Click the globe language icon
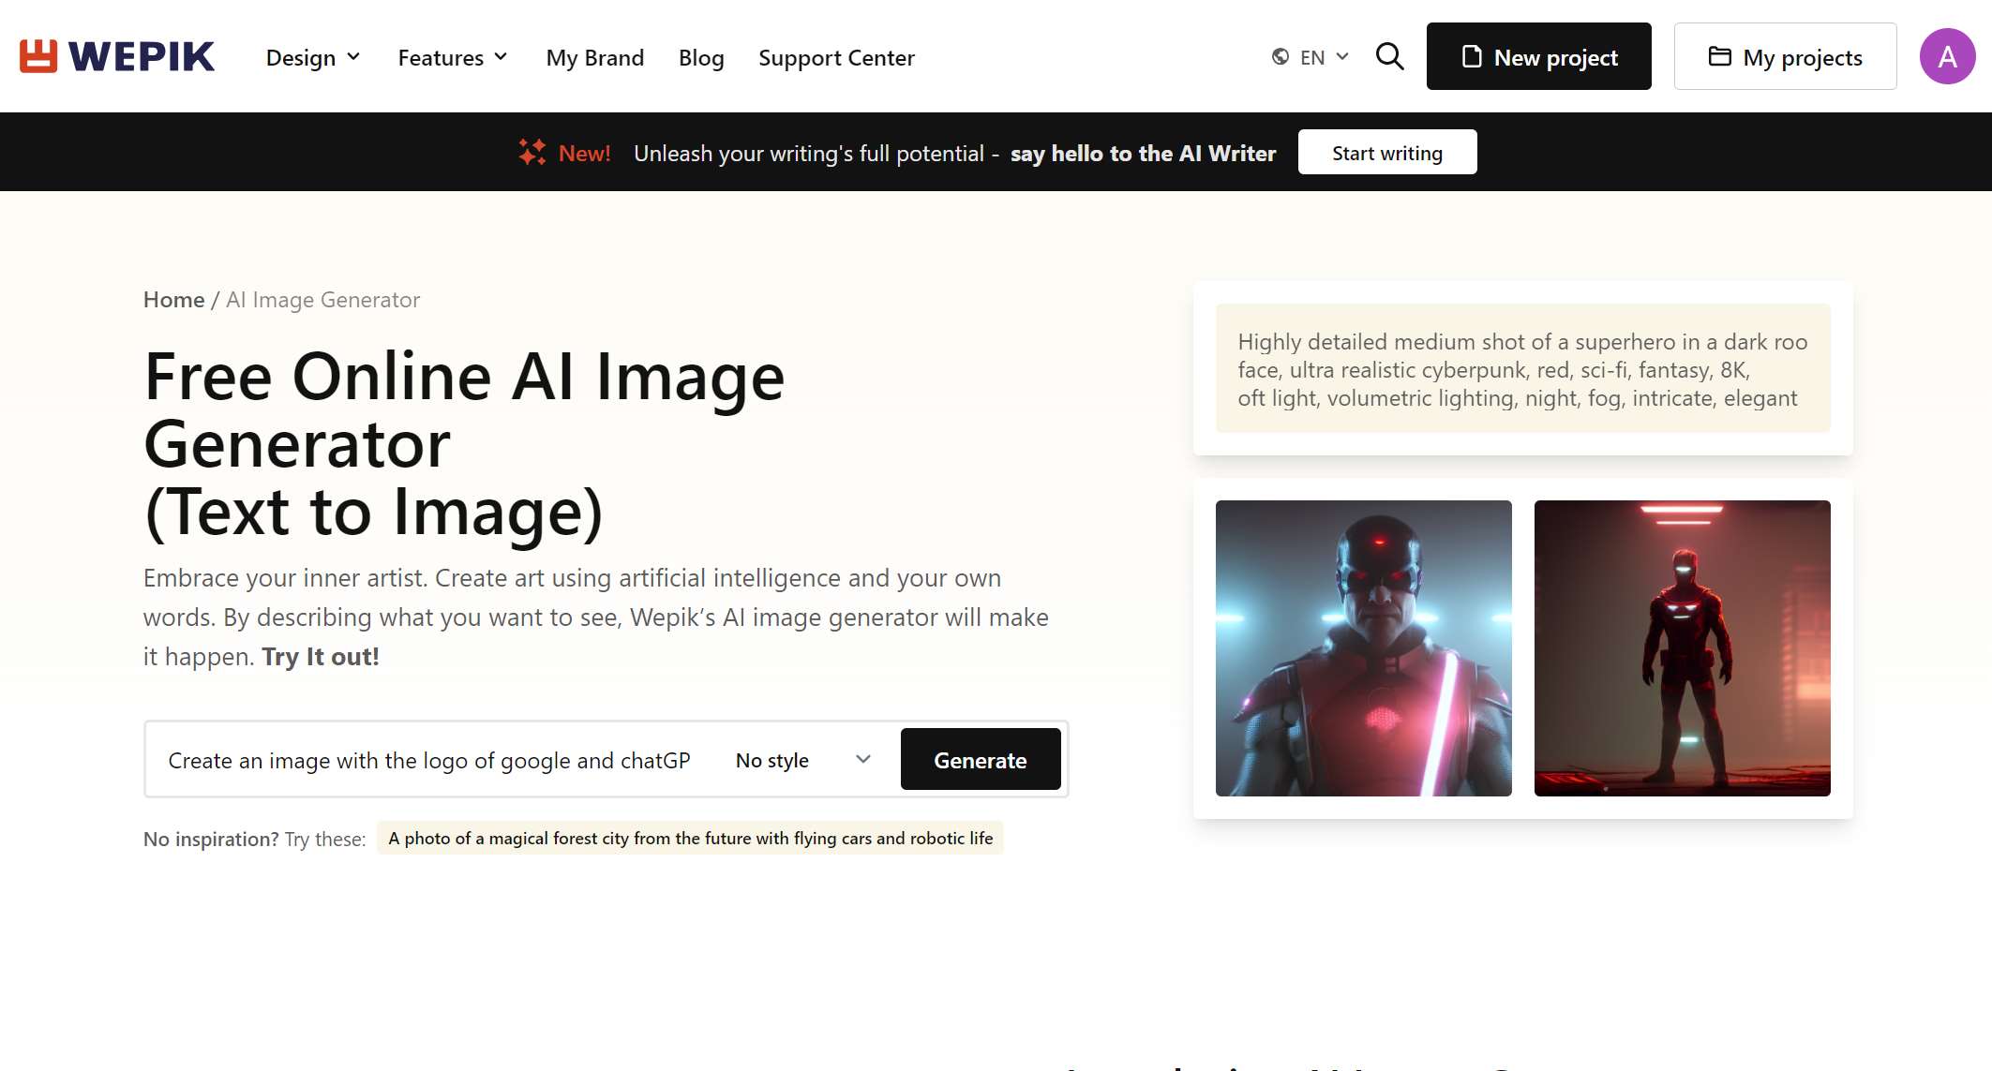Image resolution: width=1992 pixels, height=1071 pixels. tap(1280, 57)
